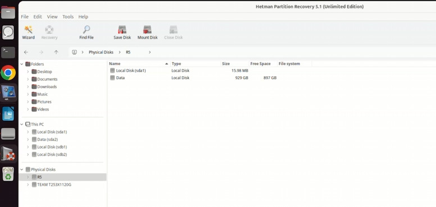Viewport: 436px width, 207px height.
Task: Open the Find File tool
Action: [x=87, y=33]
